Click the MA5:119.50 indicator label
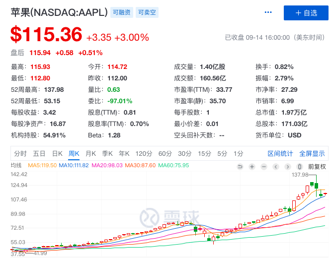Image resolution: width=333 pixels, height=258 pixels. 42,165
